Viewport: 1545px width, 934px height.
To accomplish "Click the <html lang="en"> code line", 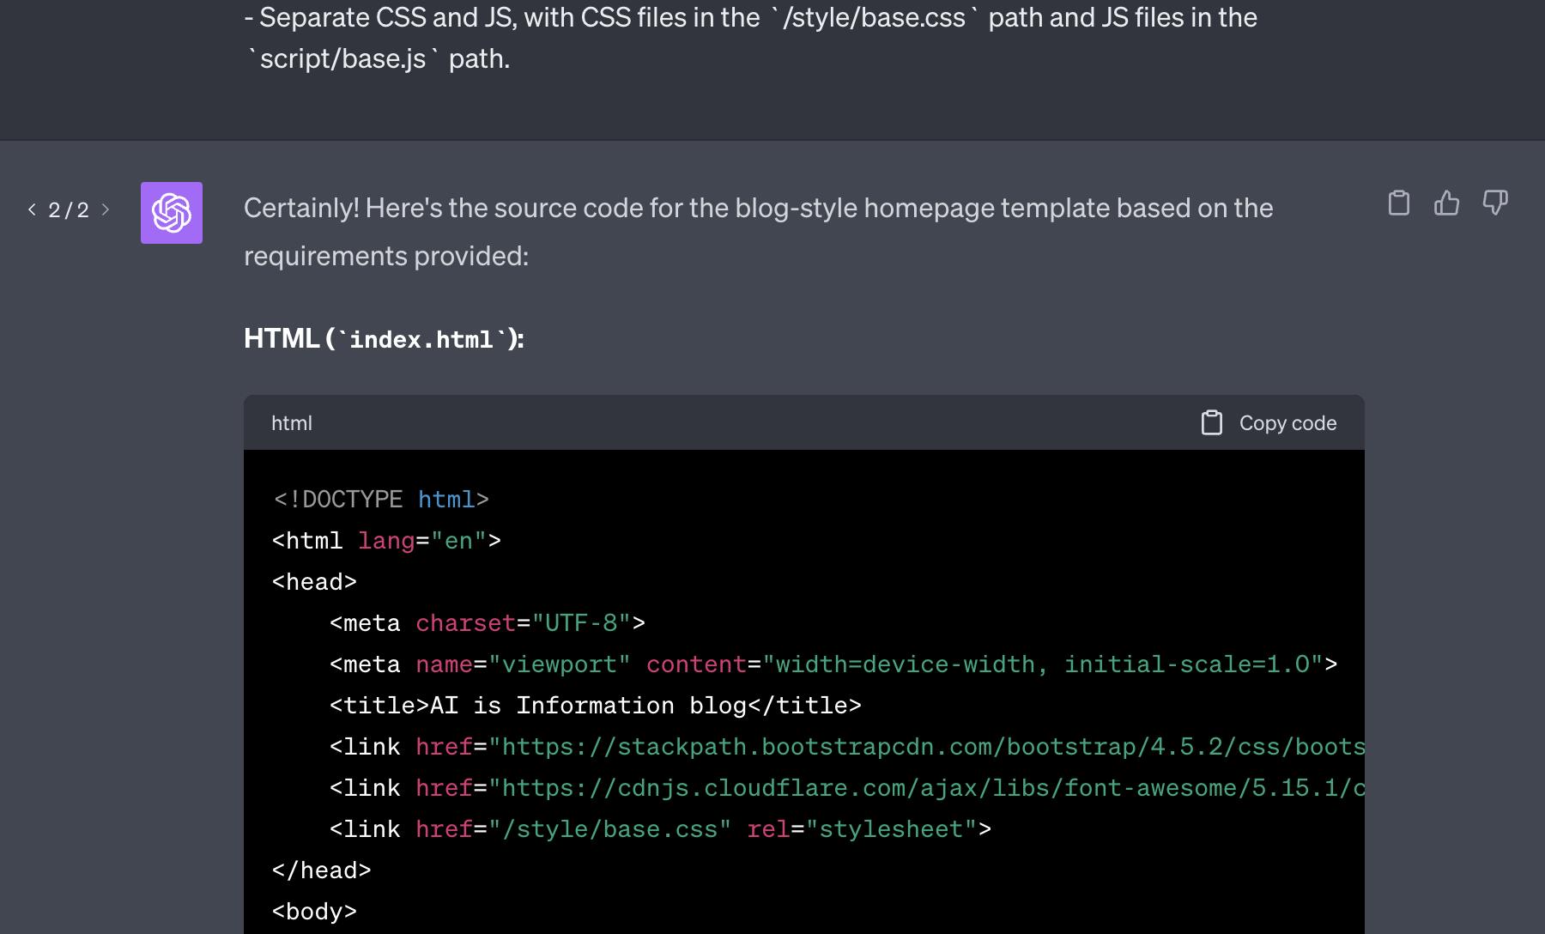I will [x=386, y=541].
